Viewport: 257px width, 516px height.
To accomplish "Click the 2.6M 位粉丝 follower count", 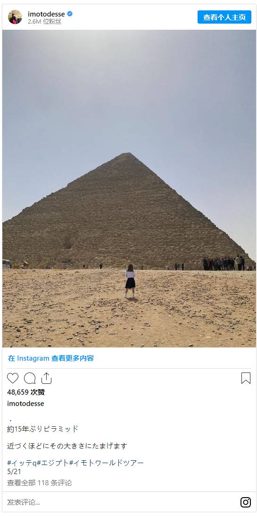I will coord(44,22).
